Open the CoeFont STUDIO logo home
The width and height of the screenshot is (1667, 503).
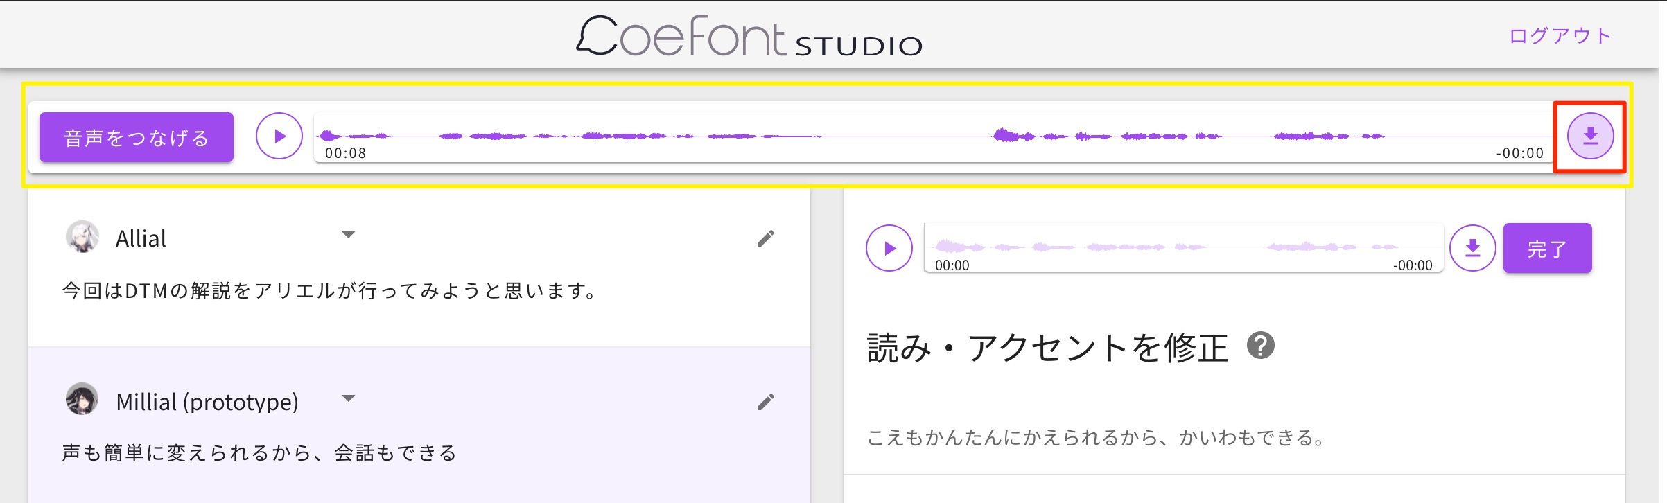click(749, 36)
